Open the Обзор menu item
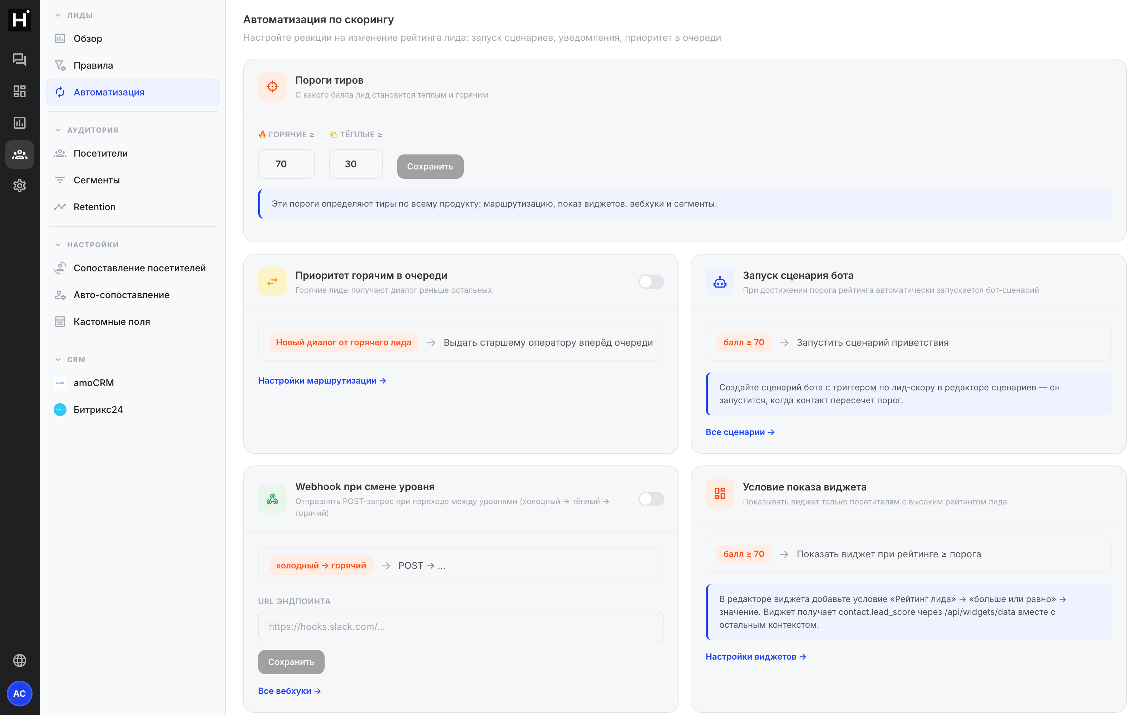This screenshot has width=1144, height=715. [x=132, y=38]
